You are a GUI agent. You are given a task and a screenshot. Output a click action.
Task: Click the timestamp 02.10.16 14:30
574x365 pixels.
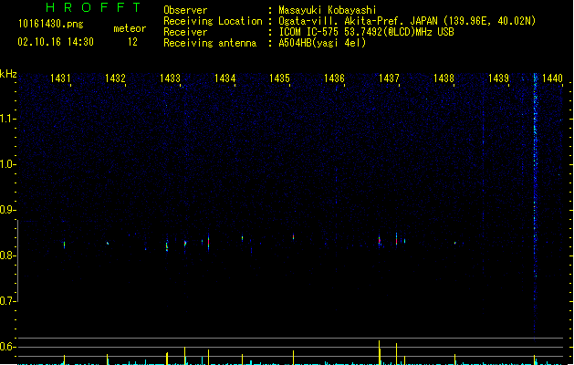(56, 42)
